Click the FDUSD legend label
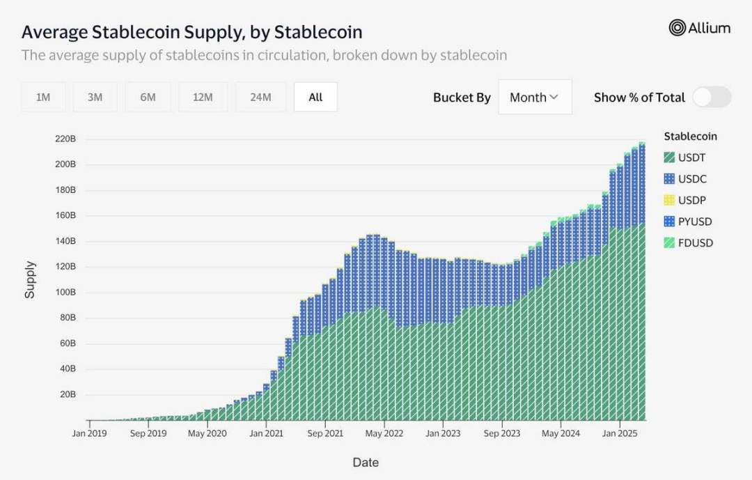This screenshot has height=480, width=752. click(x=696, y=243)
